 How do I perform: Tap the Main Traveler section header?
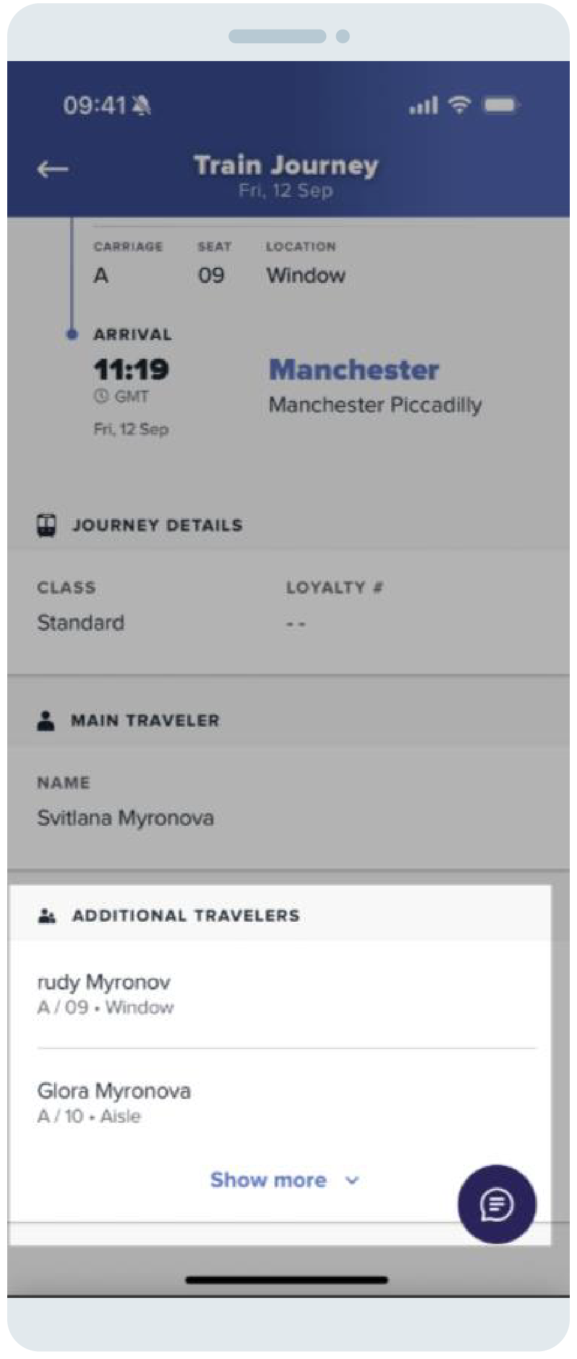point(288,720)
